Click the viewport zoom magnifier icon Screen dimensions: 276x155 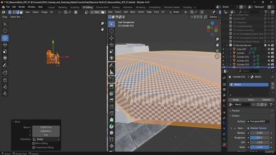point(217,39)
